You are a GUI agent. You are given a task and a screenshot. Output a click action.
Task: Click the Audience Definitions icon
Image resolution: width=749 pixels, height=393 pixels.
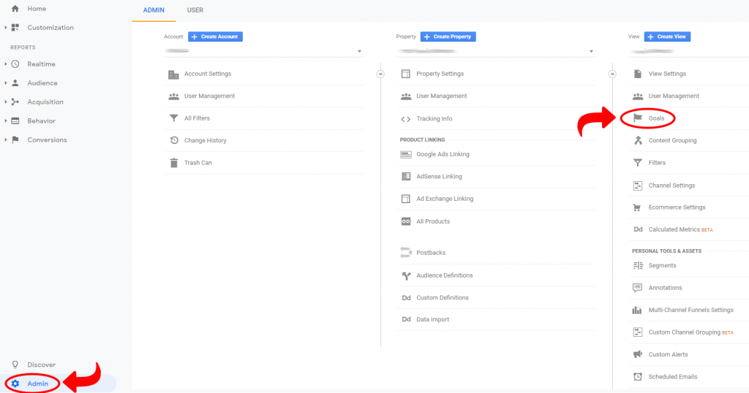[x=405, y=275]
